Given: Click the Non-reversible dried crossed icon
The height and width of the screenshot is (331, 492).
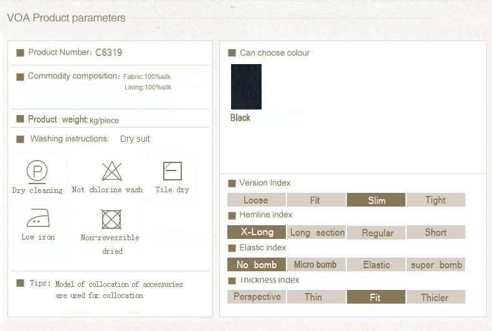Looking at the screenshot, I should [111, 219].
